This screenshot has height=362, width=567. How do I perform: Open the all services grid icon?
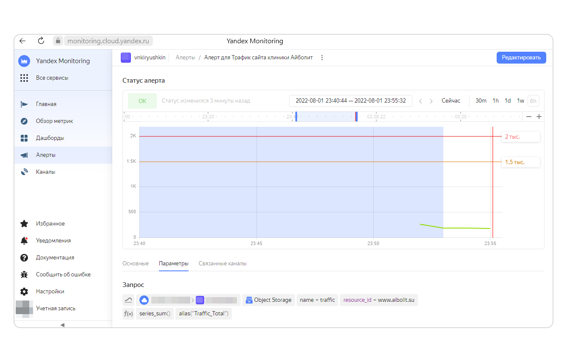(24, 78)
